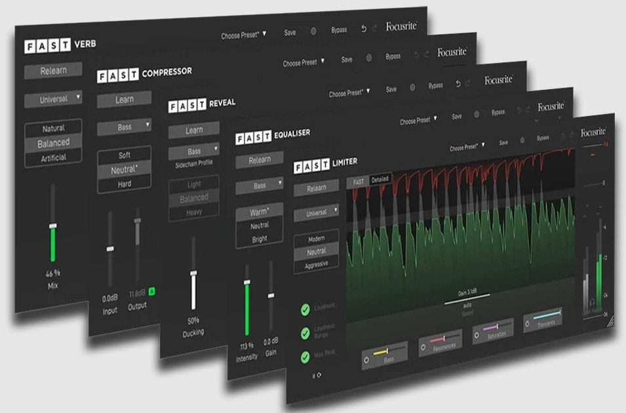
Task: Click the Mix slider in FAST Verb
Action: pyautogui.click(x=52, y=223)
